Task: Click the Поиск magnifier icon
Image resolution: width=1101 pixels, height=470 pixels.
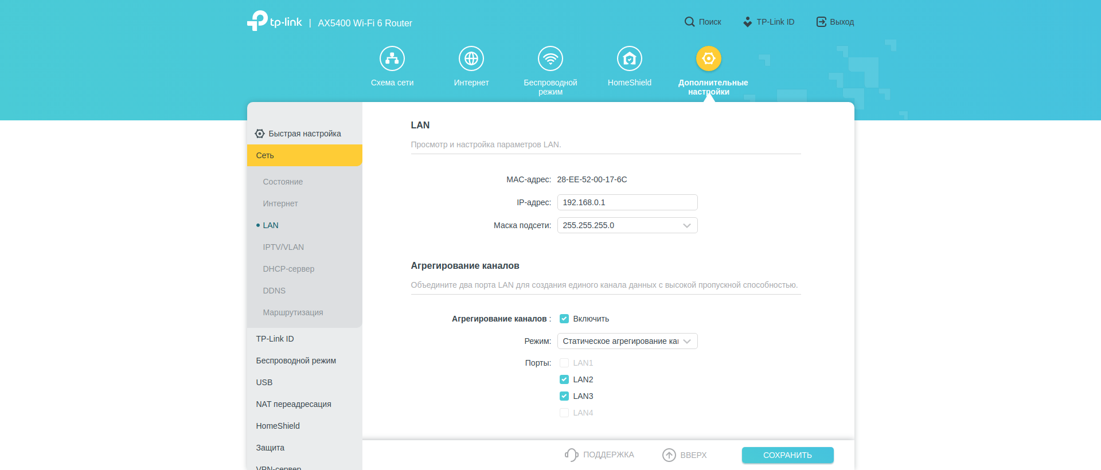Action: [689, 22]
